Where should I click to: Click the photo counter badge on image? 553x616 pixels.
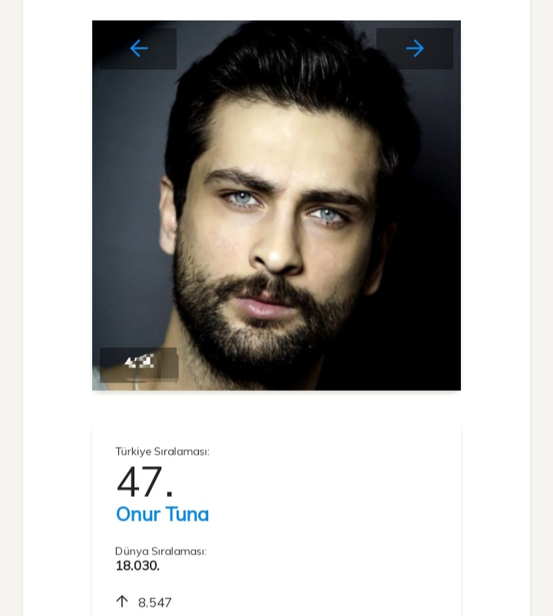tap(138, 363)
